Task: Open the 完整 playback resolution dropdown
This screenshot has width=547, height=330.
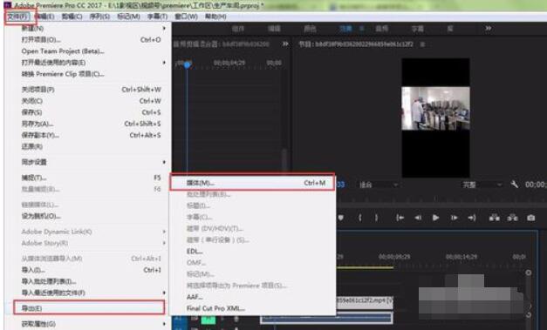Action: tap(482, 185)
